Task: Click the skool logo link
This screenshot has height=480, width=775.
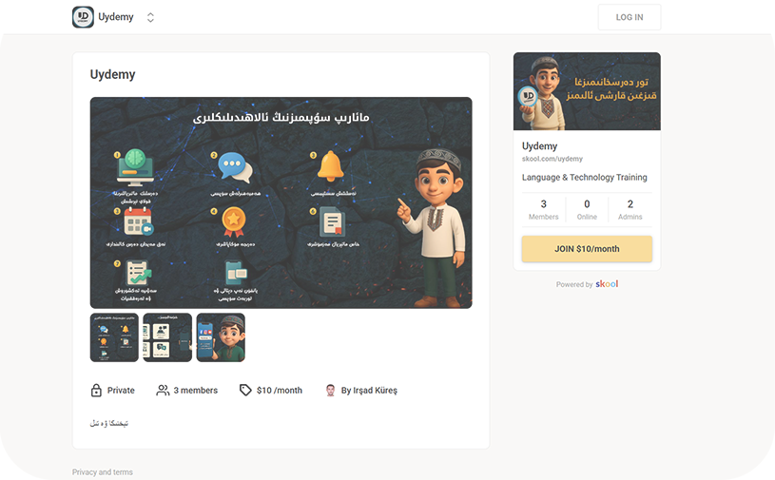Action: pos(607,284)
